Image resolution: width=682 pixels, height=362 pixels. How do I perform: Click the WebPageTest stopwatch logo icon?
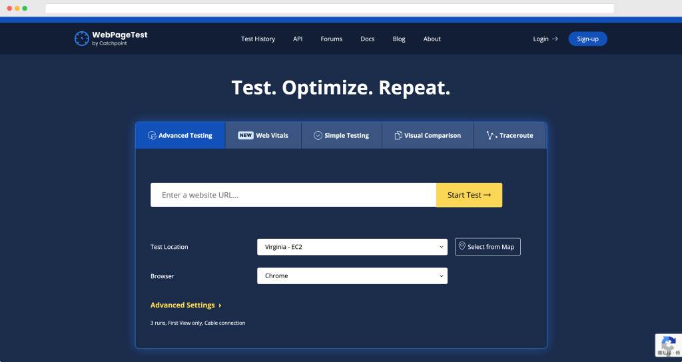coord(82,39)
